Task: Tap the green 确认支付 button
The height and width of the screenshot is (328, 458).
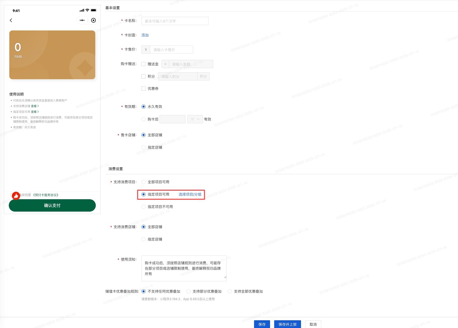Action: click(52, 205)
